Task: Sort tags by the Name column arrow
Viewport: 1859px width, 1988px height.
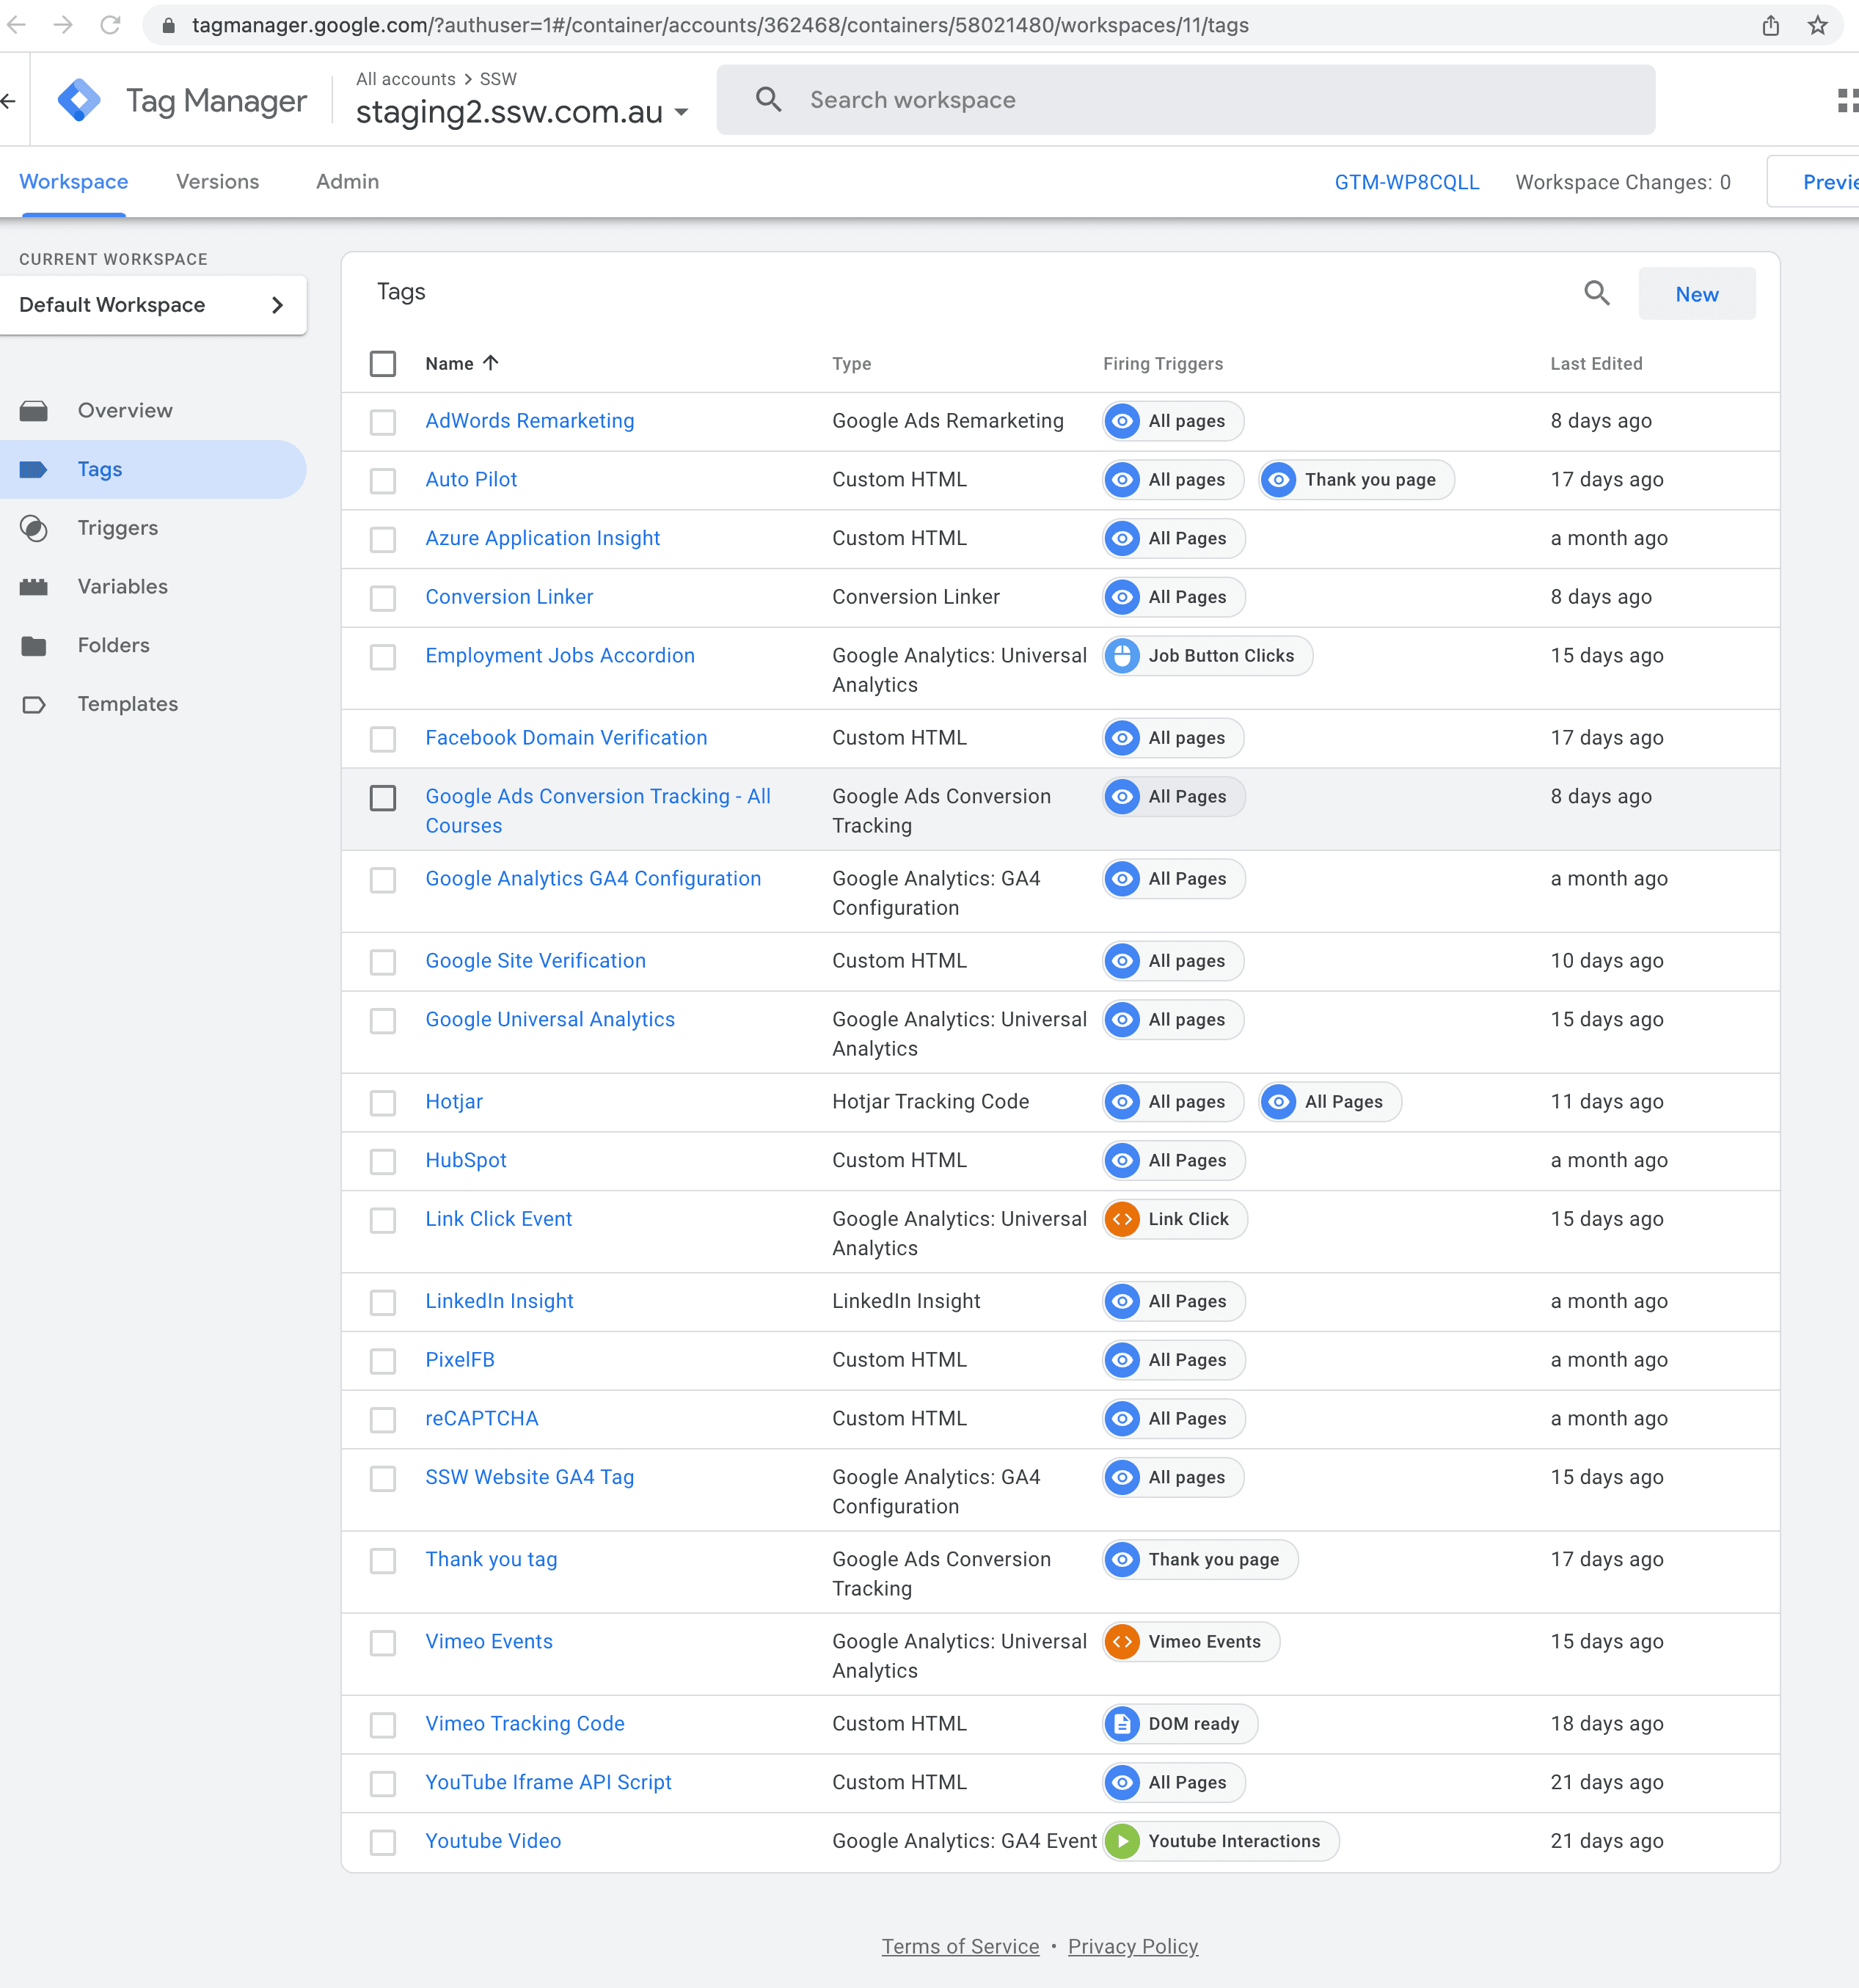Action: pos(490,363)
